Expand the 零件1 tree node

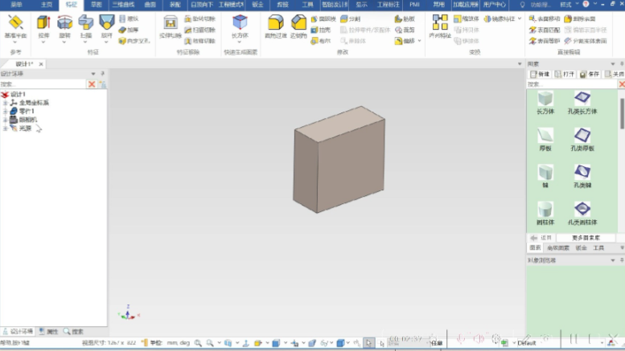pos(5,111)
